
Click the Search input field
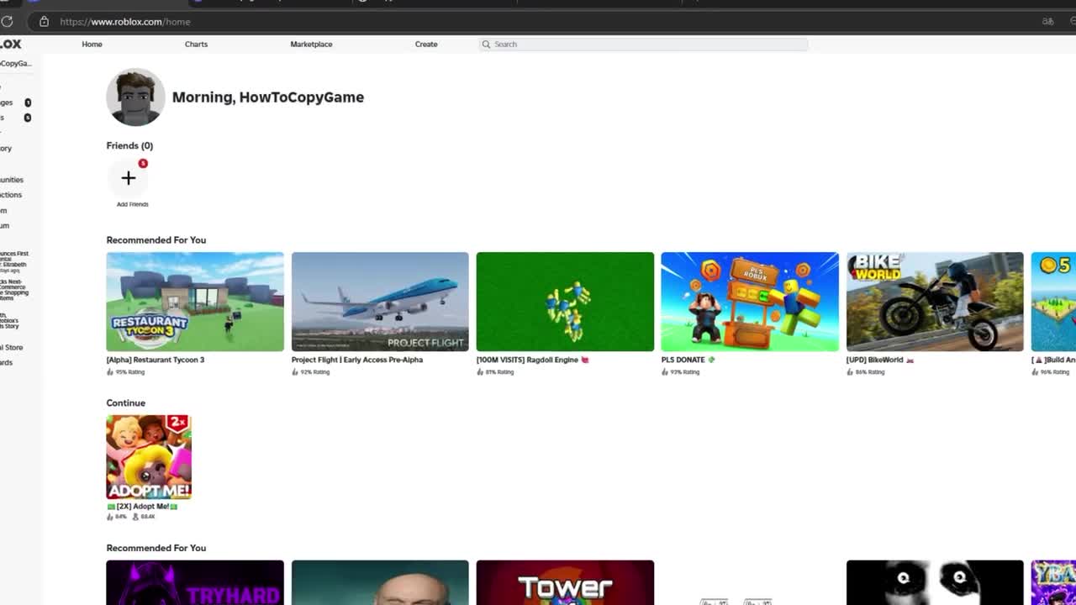coord(647,45)
